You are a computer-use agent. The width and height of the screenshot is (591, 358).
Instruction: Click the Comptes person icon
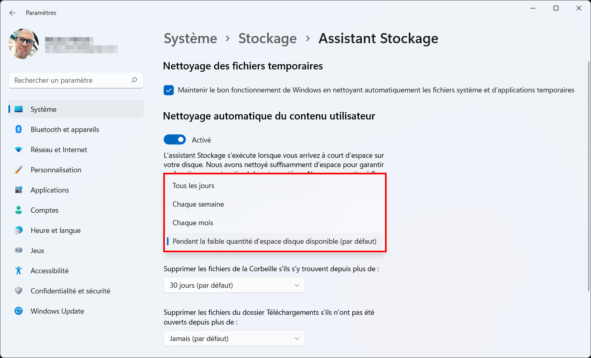[19, 210]
